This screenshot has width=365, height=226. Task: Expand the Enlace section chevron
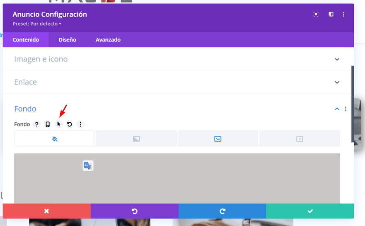pyautogui.click(x=337, y=83)
